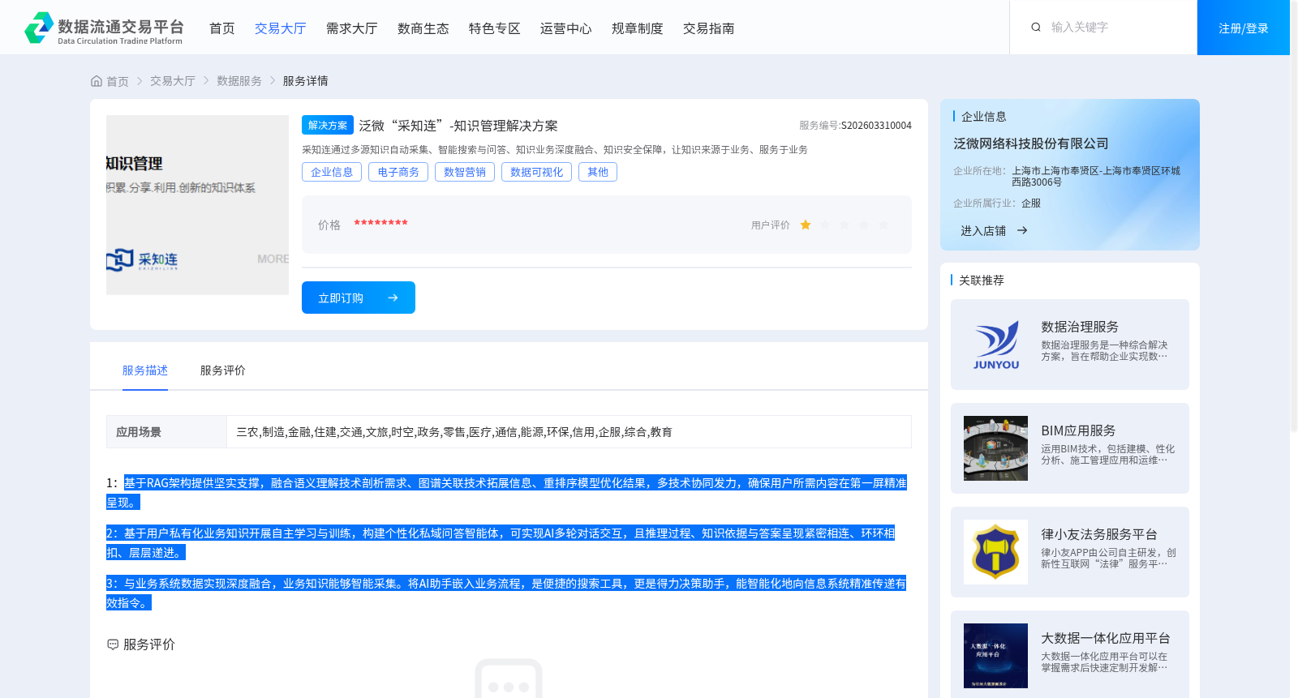This screenshot has height=698, width=1298.
Task: Open 需求大厅 menu item
Action: tap(352, 28)
